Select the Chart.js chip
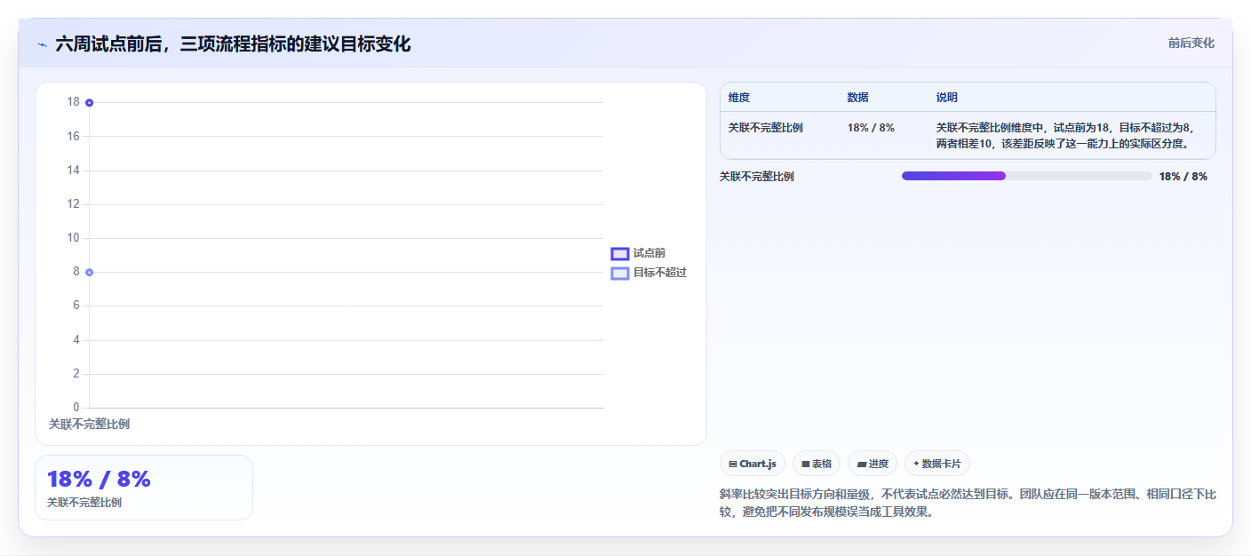Image resolution: width=1251 pixels, height=556 pixels. pos(753,464)
